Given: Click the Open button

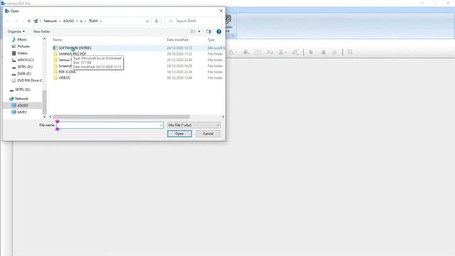Looking at the screenshot, I should point(179,134).
